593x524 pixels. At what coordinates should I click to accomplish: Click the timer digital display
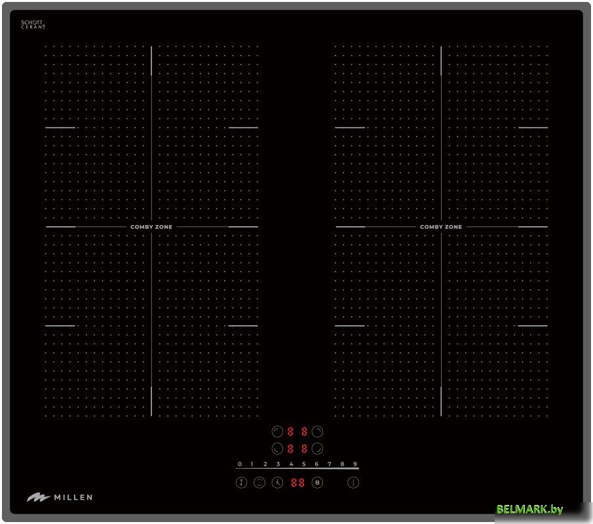pyautogui.click(x=297, y=483)
